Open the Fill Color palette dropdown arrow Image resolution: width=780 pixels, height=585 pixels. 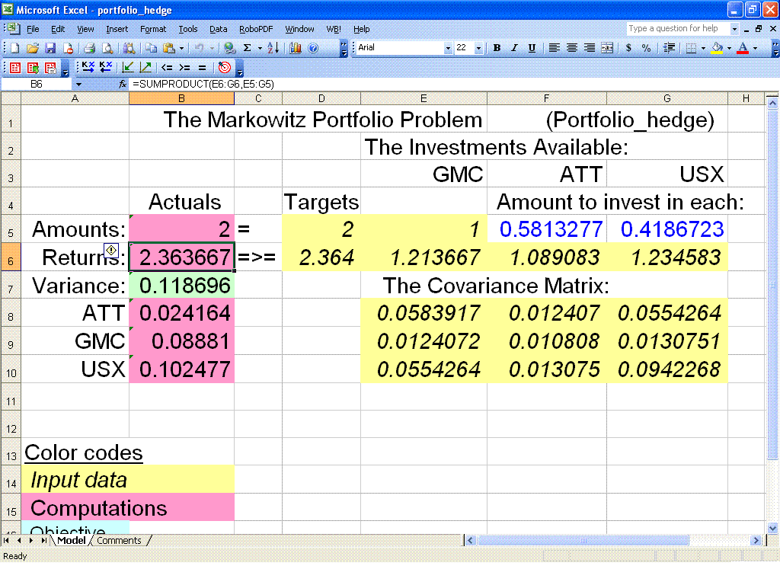pyautogui.click(x=729, y=48)
